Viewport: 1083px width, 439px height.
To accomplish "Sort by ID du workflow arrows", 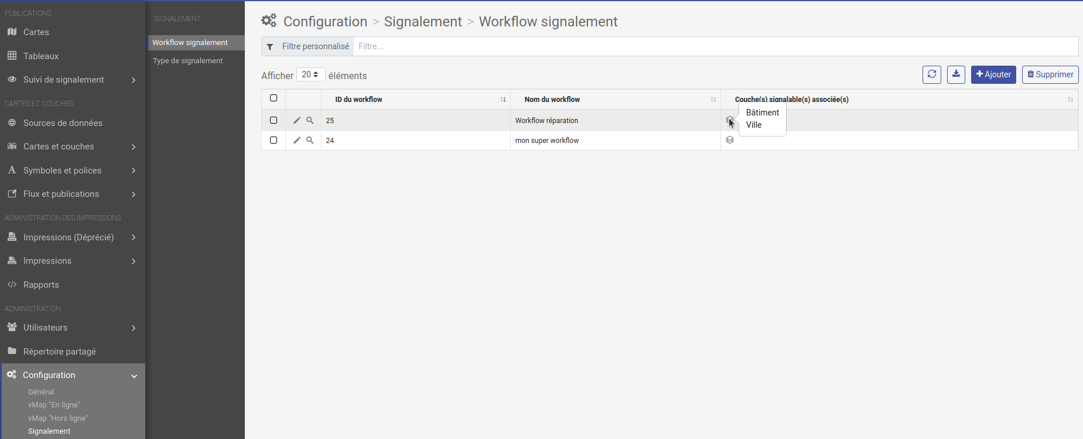I will click(x=503, y=100).
